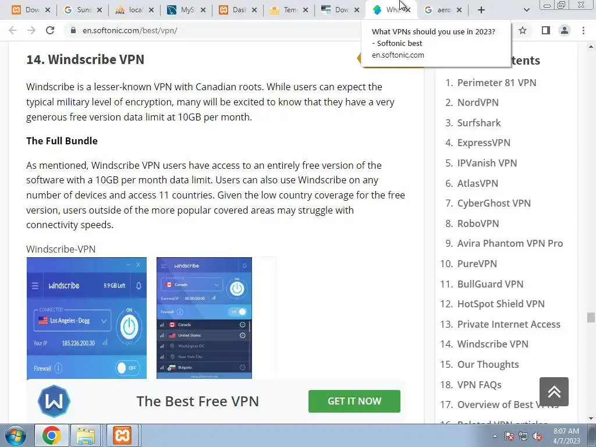Open File Explorer from the taskbar
596x447 pixels.
(x=86, y=435)
